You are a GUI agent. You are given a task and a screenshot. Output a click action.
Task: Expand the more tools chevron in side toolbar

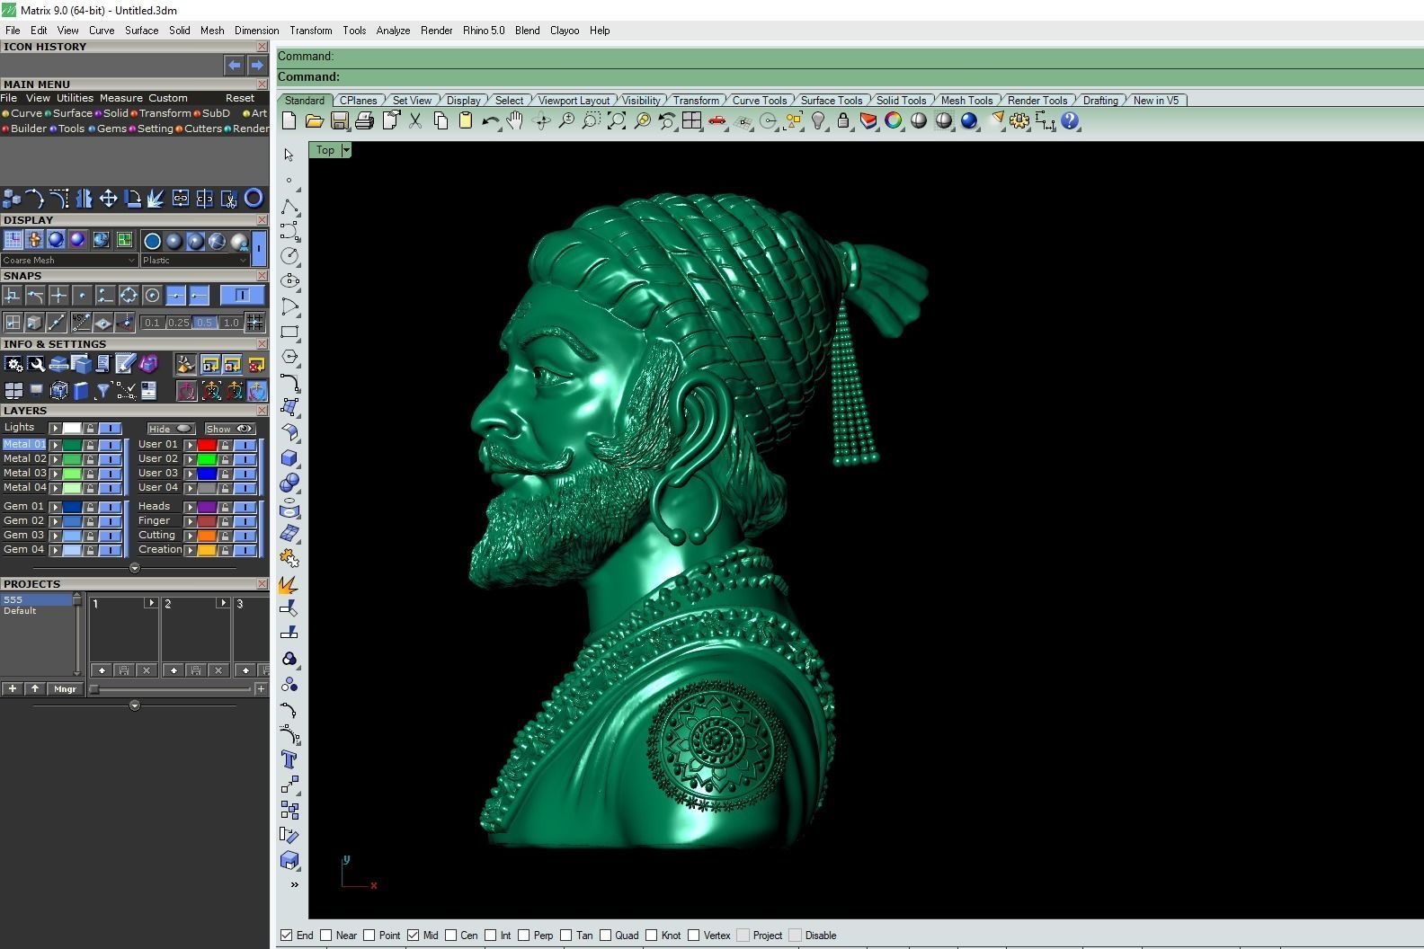click(x=294, y=885)
